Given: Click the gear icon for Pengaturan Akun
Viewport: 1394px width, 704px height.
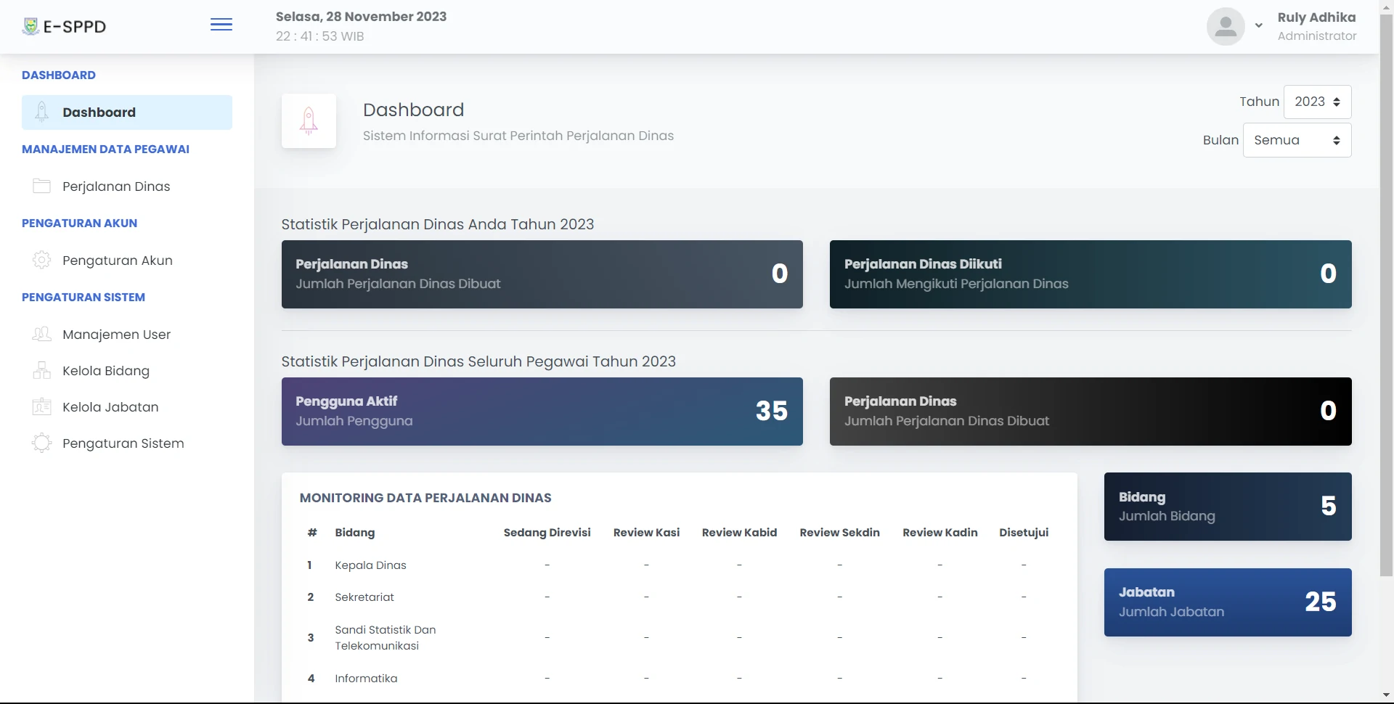Looking at the screenshot, I should pyautogui.click(x=42, y=261).
